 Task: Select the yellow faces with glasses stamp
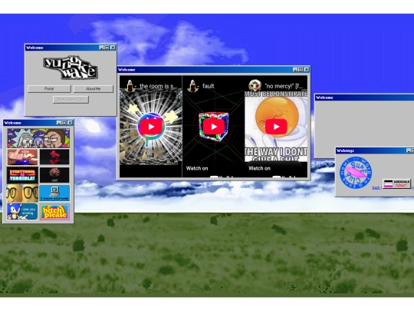pos(22,194)
